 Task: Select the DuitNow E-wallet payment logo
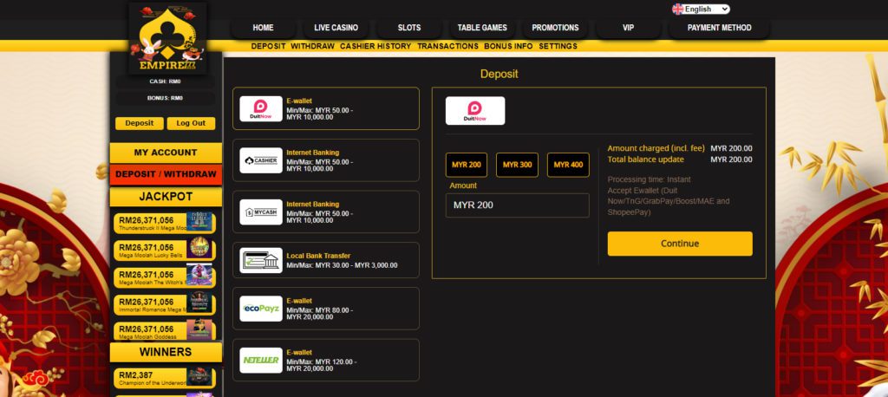point(260,108)
